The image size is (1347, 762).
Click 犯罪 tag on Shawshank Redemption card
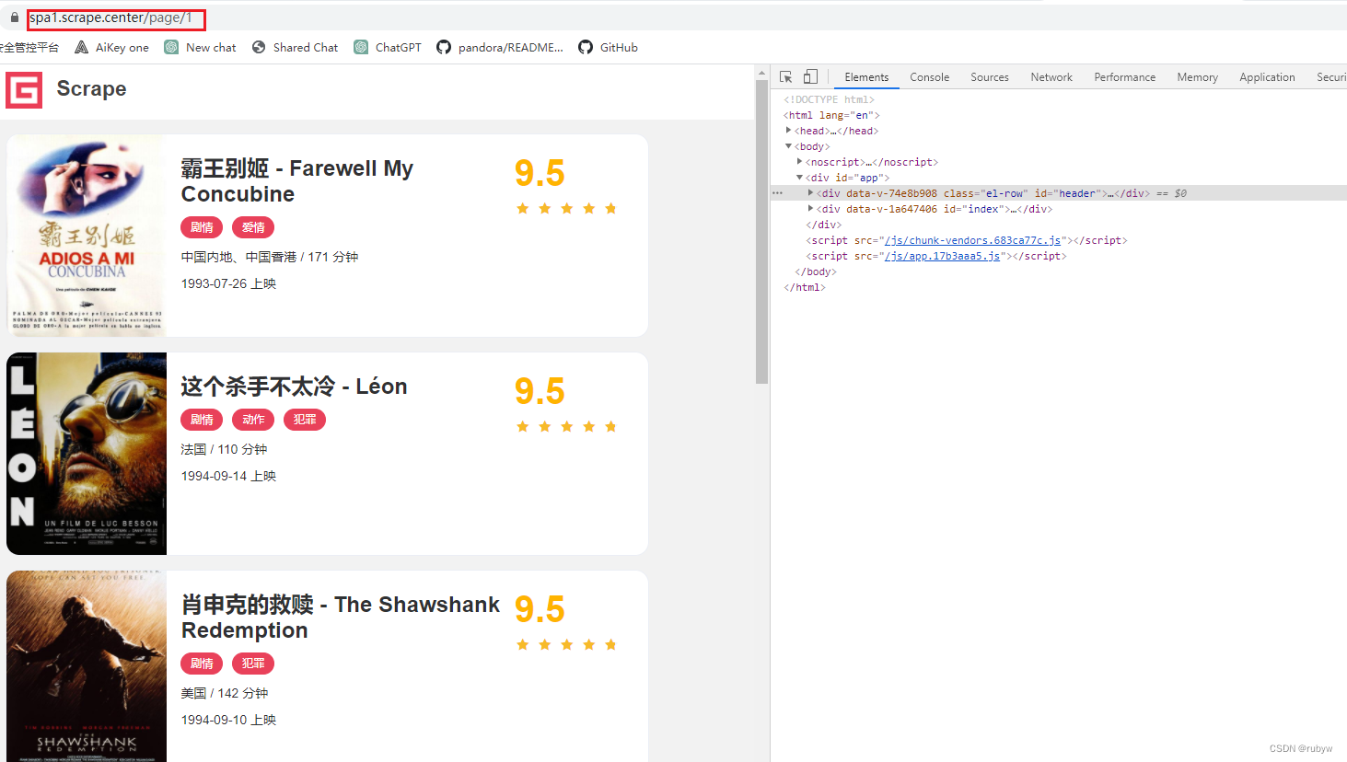pyautogui.click(x=253, y=664)
